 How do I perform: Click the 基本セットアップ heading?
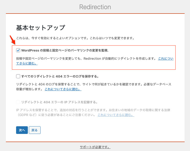41,28
